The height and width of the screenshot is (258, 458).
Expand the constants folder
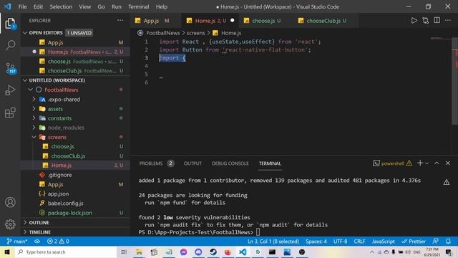click(x=34, y=118)
